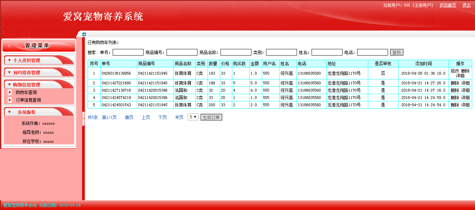
Task: Click the 查找 search button
Action: (x=397, y=52)
